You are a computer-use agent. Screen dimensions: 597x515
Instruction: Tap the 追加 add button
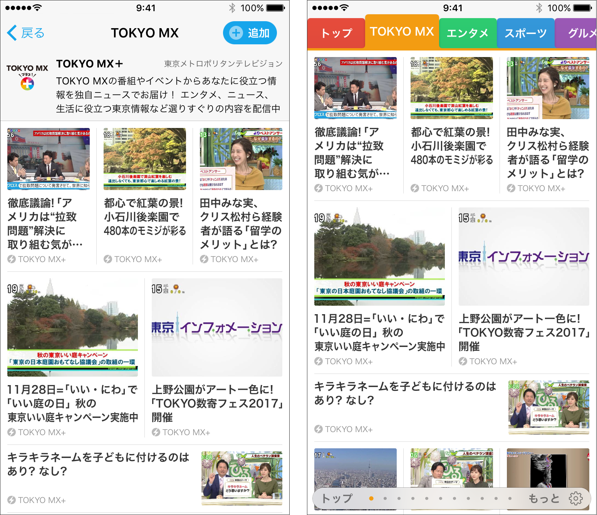[x=250, y=33]
